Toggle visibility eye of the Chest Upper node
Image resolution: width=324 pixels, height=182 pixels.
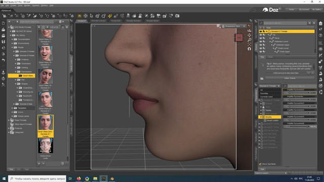[261, 52]
